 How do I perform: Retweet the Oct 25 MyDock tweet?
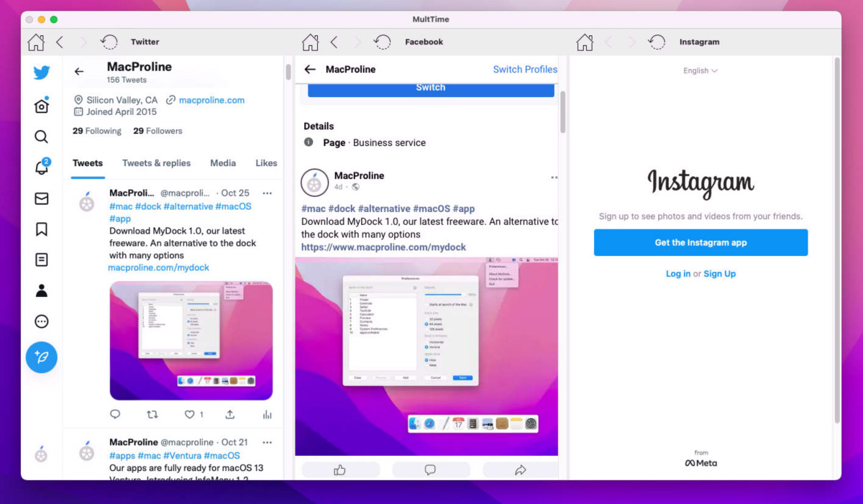(x=152, y=414)
